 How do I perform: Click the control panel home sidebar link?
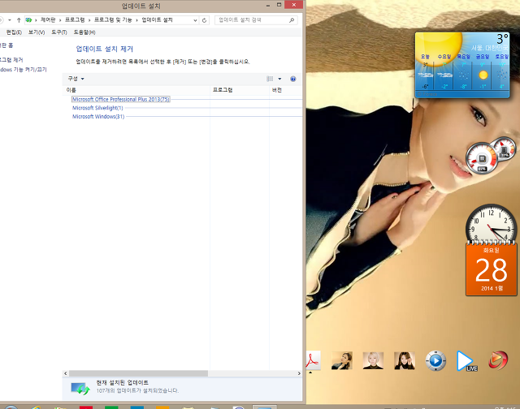click(x=6, y=45)
